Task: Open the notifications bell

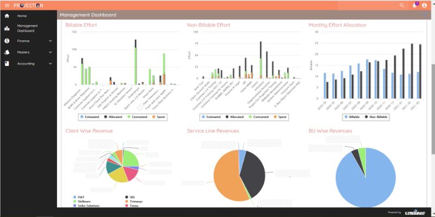Action: 414,5
